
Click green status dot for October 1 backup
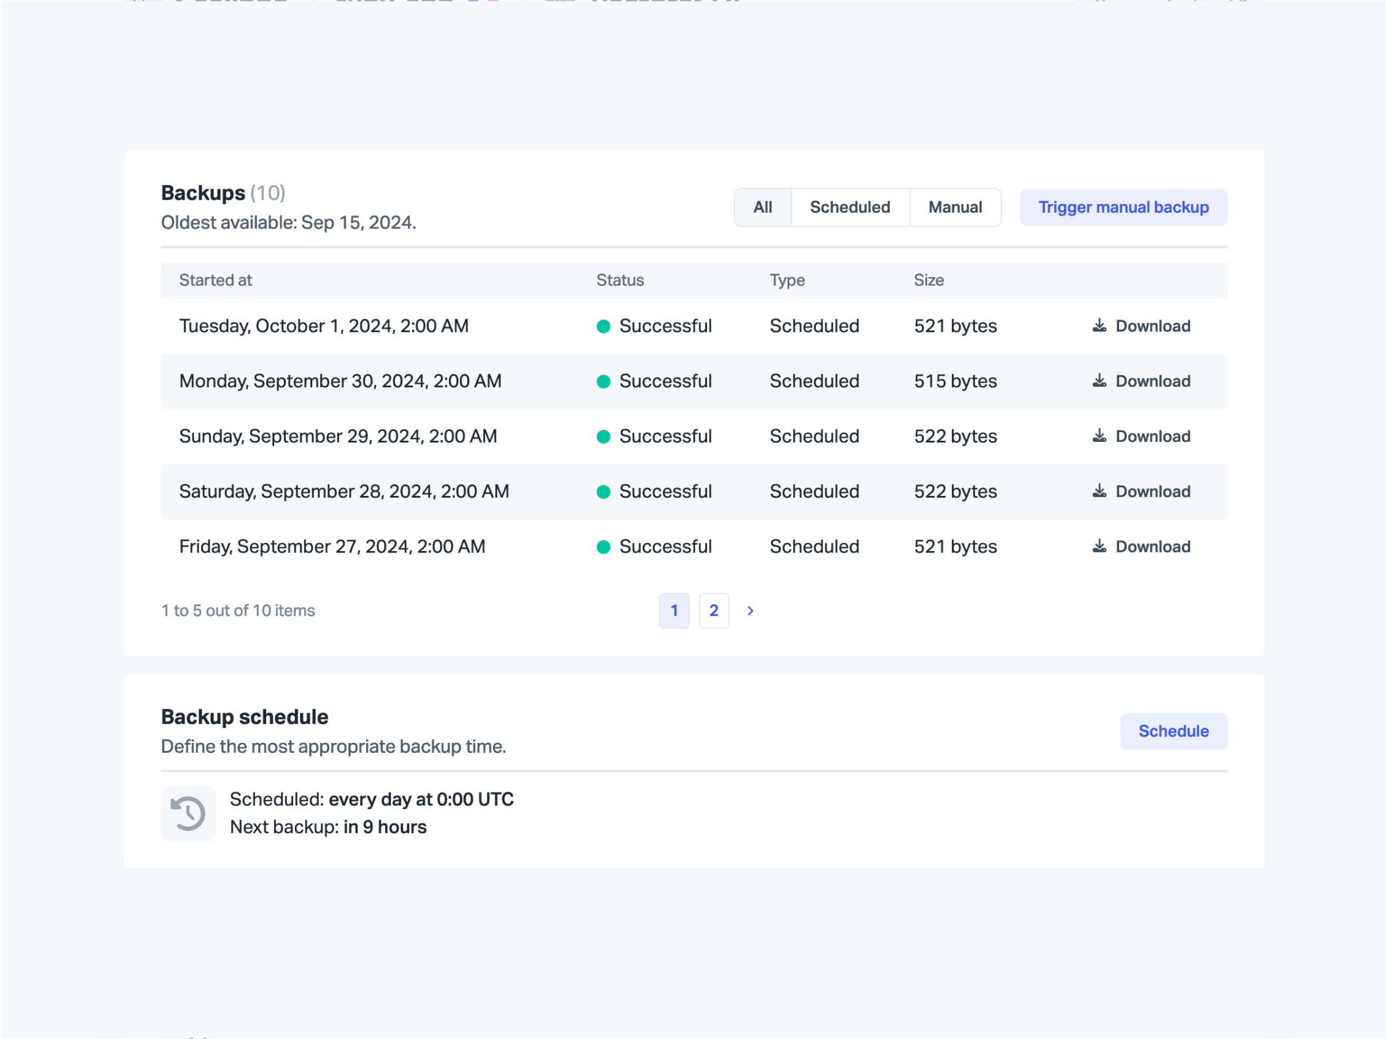[x=603, y=326]
